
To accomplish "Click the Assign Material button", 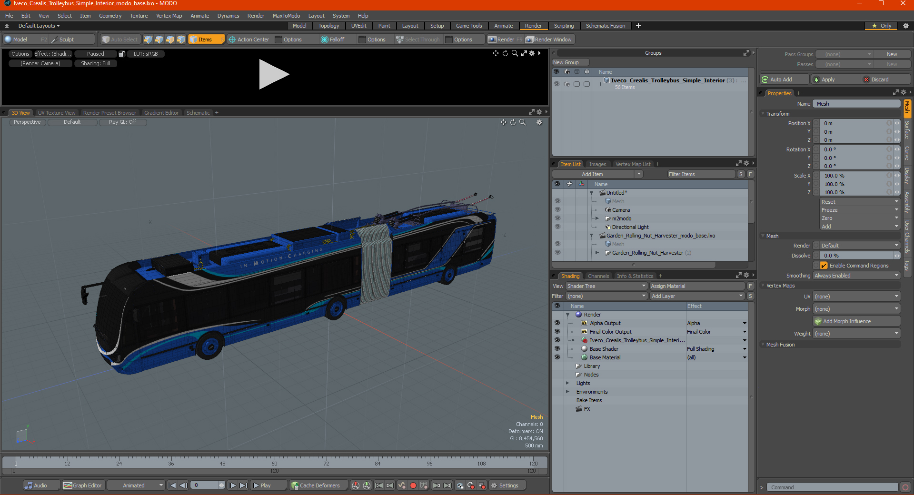I will click(x=697, y=286).
